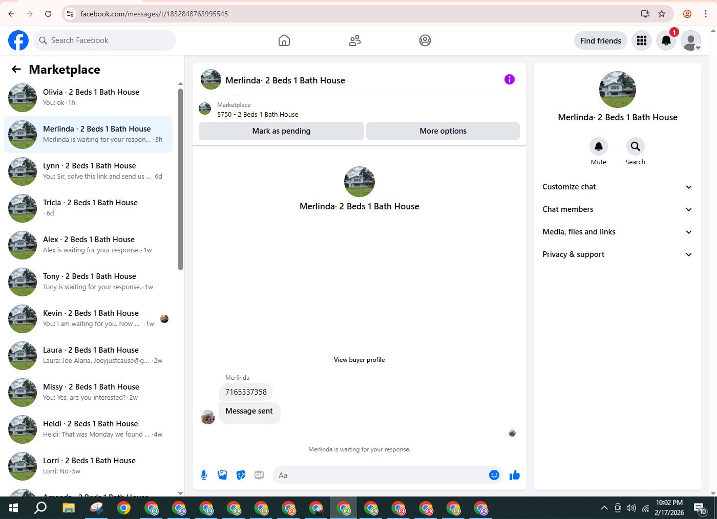This screenshot has width=717, height=519.
Task: Search in conversation with magnifier icon
Action: tap(635, 146)
